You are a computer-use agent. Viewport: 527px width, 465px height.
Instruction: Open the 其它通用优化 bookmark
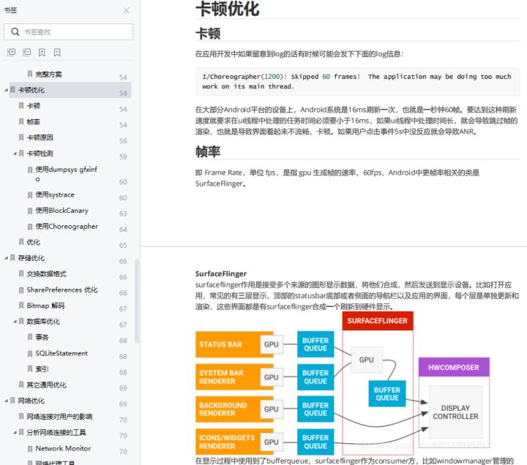click(46, 385)
